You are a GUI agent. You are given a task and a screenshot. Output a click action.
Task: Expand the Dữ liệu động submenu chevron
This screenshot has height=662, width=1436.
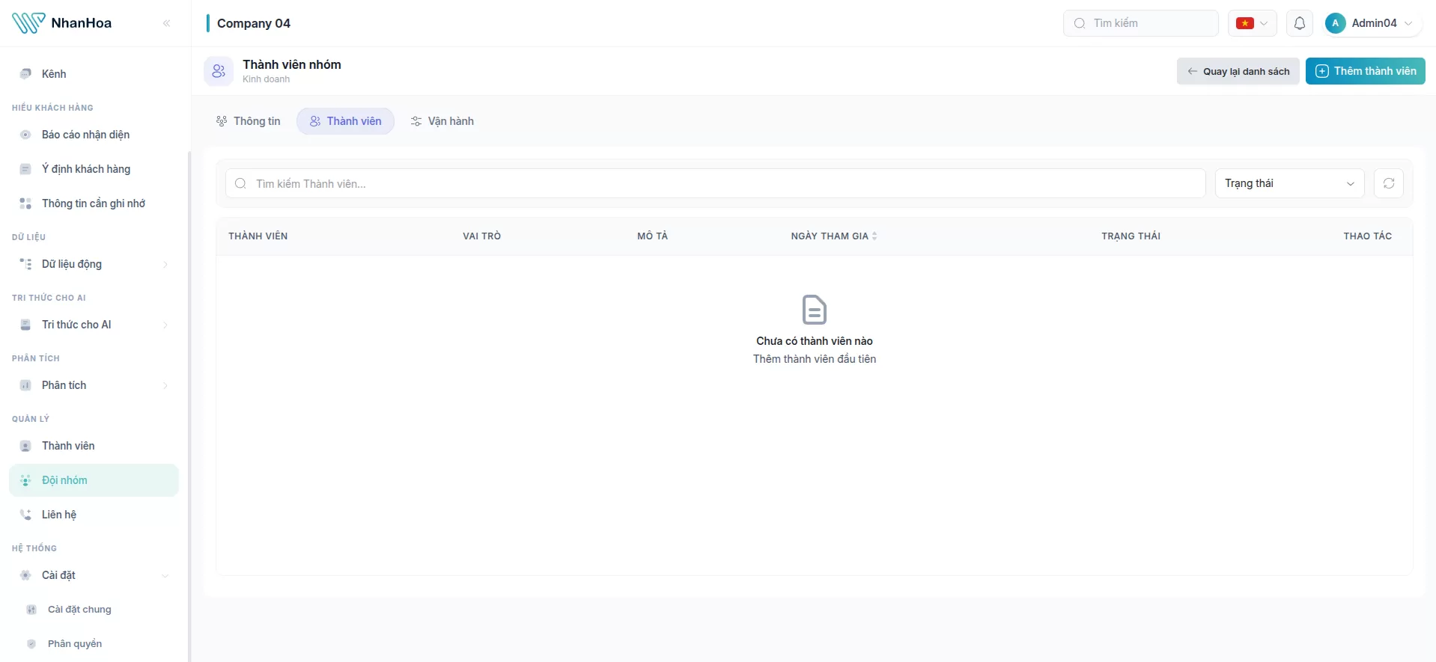(x=165, y=264)
